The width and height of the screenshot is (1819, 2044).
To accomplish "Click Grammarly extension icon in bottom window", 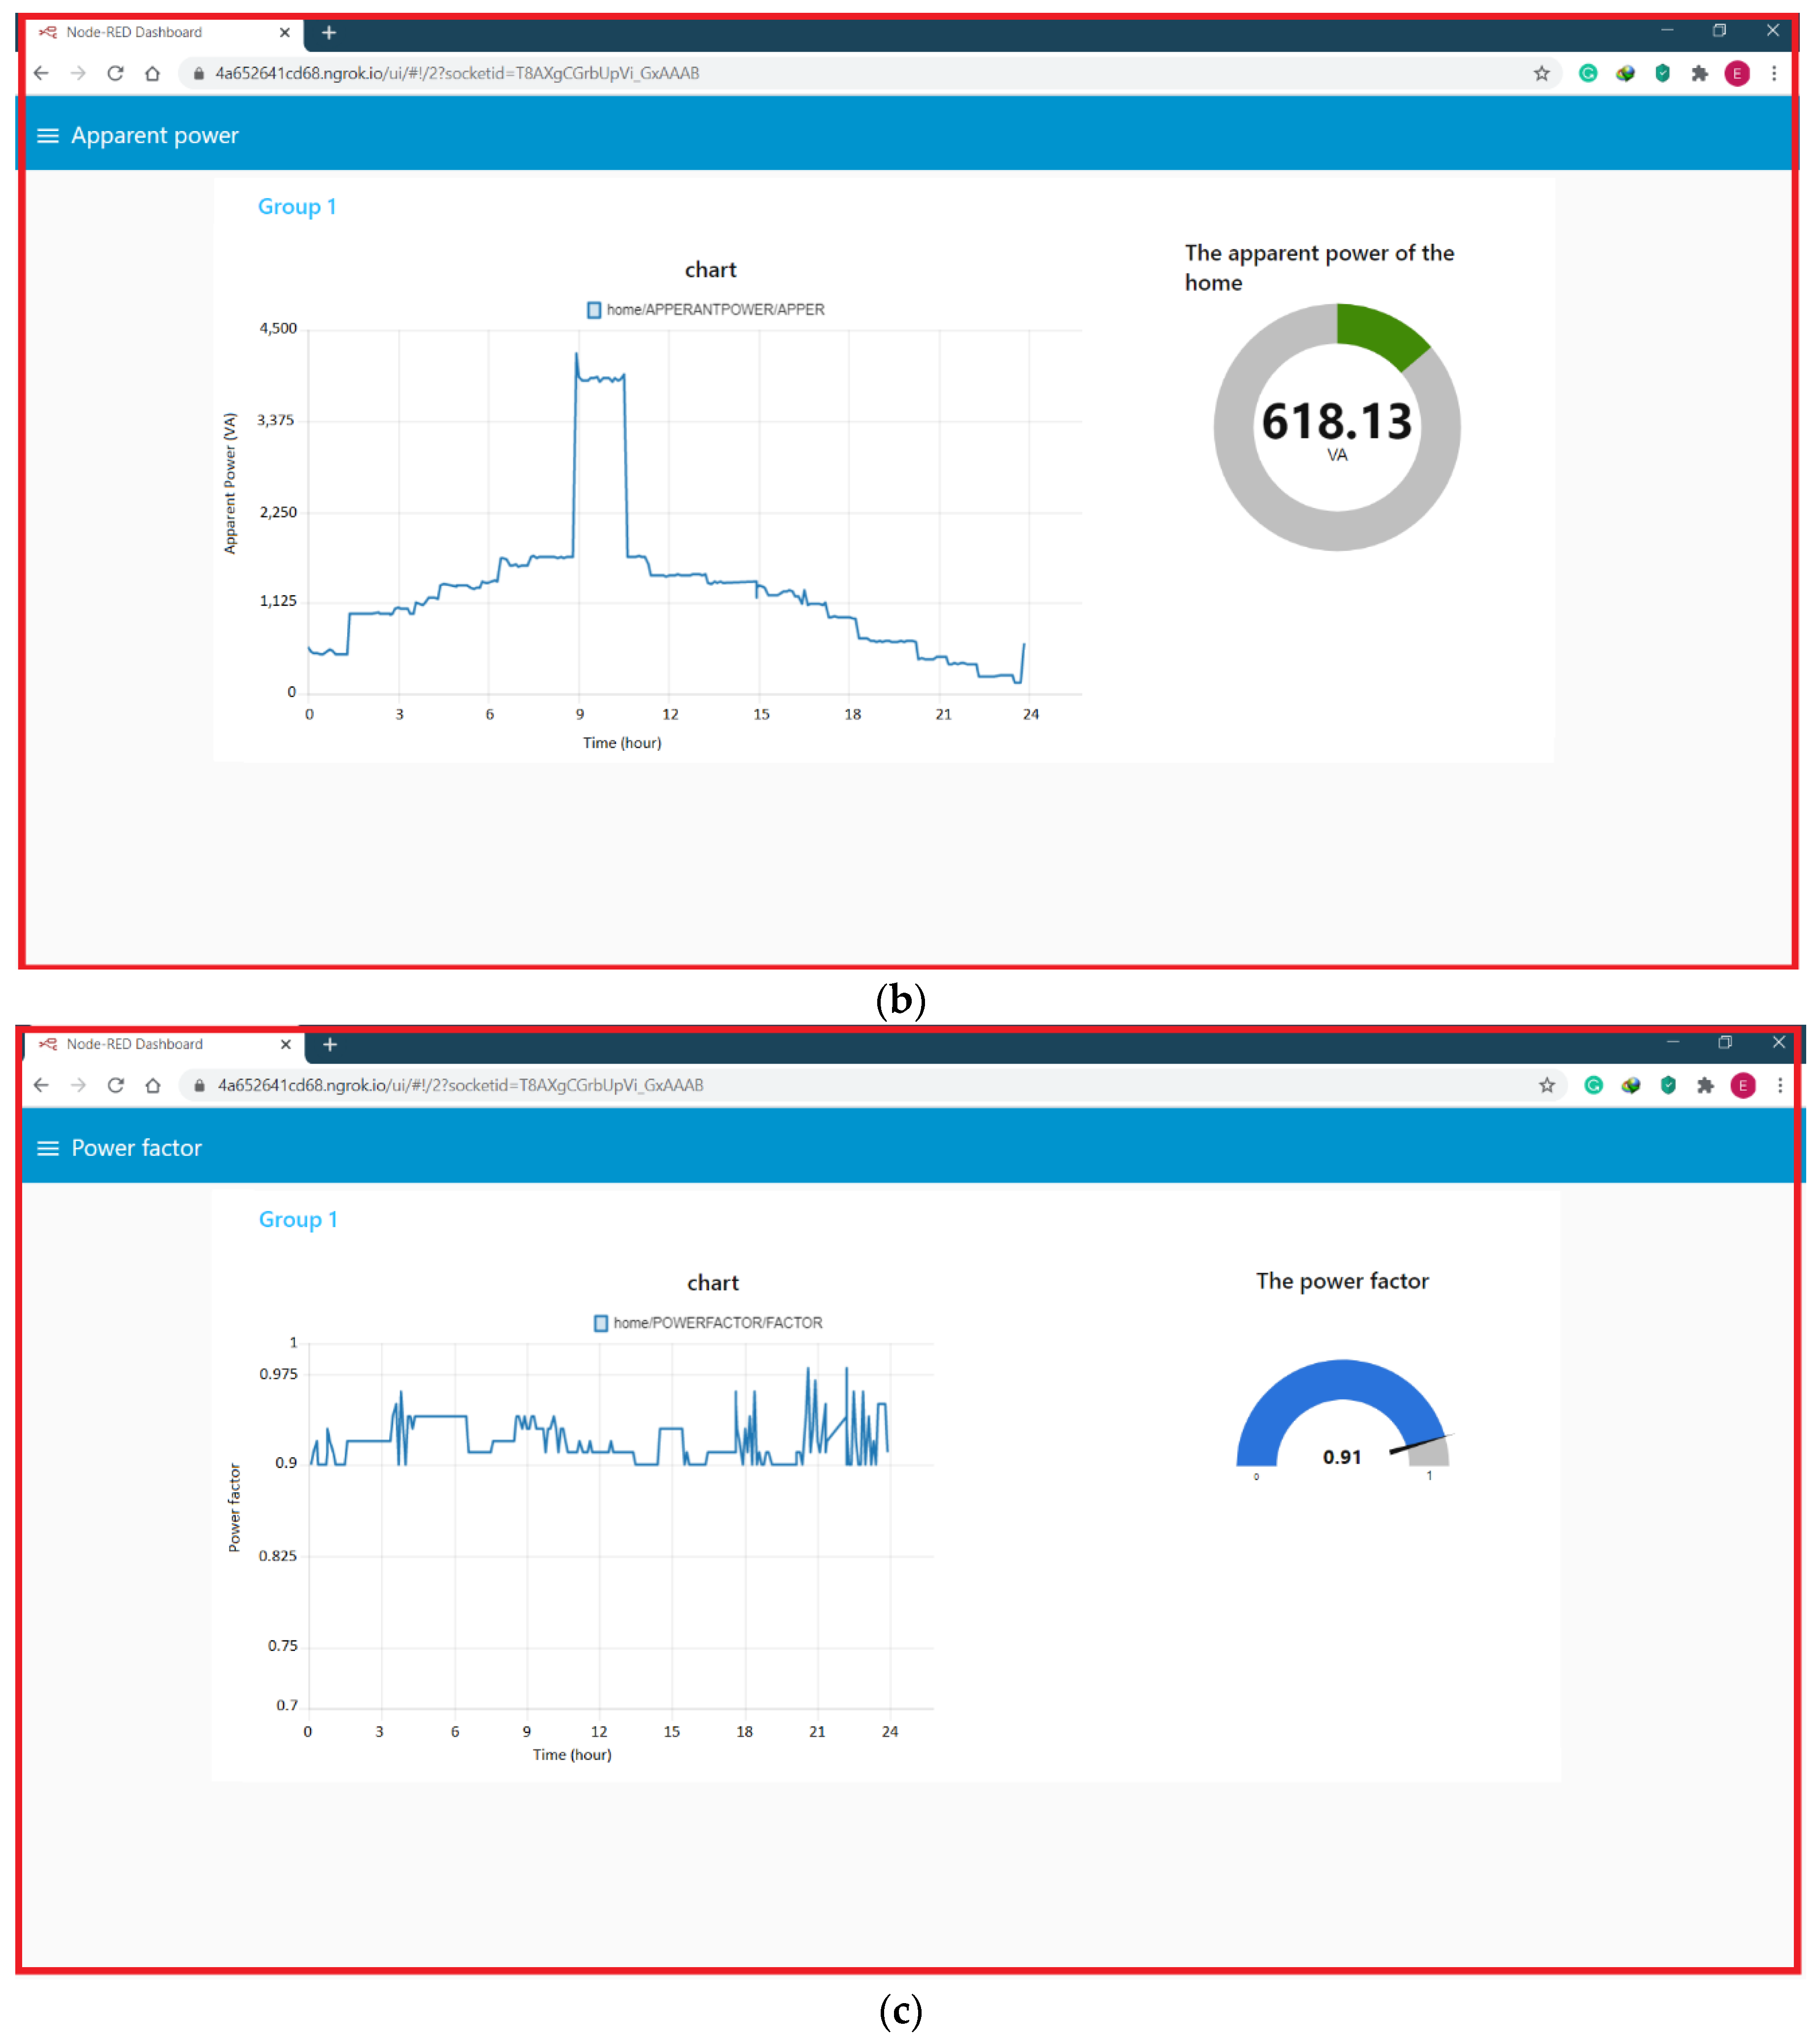I will click(x=1593, y=1085).
